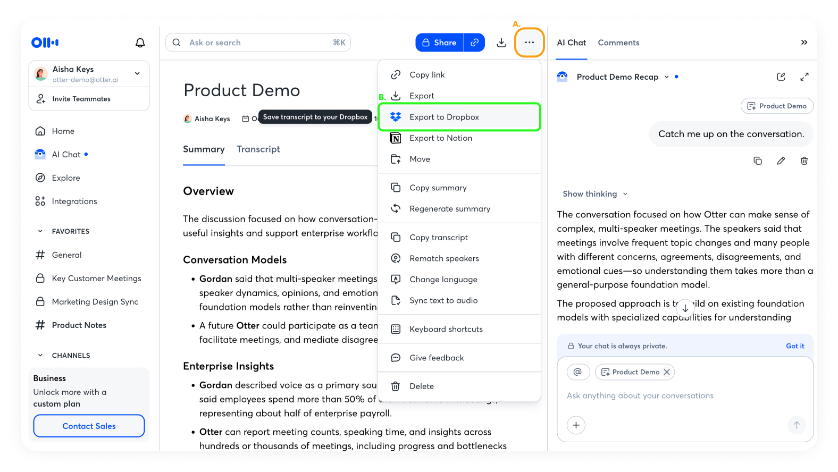Screen dimensions: 838x472
Task: Select Export to Dropbox from the menu
Action: (x=459, y=117)
